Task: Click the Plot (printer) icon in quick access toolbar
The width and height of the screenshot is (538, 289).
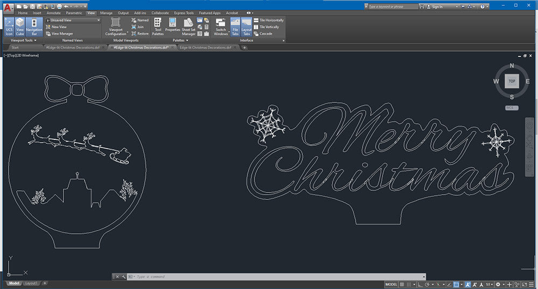Action: click(x=59, y=6)
